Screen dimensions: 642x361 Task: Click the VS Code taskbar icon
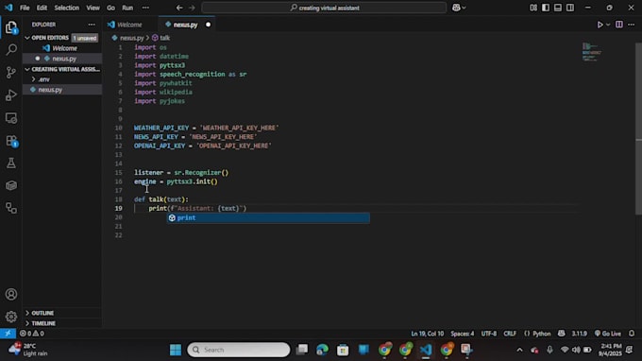point(426,350)
